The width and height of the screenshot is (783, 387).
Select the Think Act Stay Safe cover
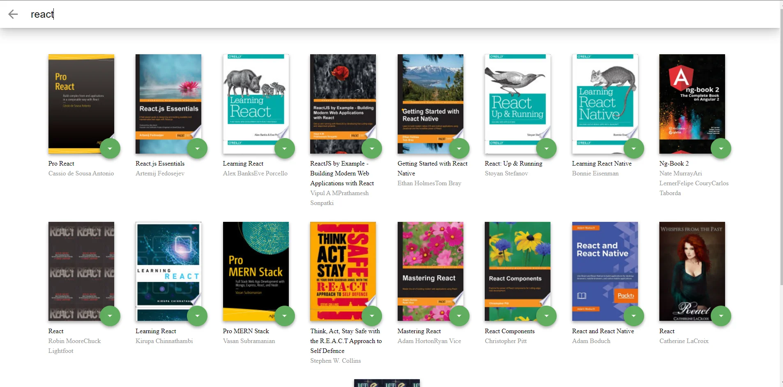pyautogui.click(x=343, y=272)
